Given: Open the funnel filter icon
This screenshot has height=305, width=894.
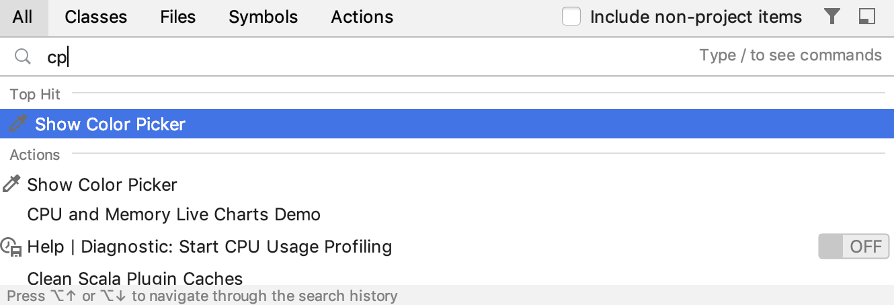Looking at the screenshot, I should point(831,17).
